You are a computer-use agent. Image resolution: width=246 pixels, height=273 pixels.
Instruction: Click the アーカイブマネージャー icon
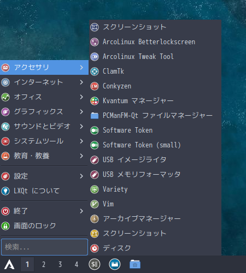pos(95,219)
